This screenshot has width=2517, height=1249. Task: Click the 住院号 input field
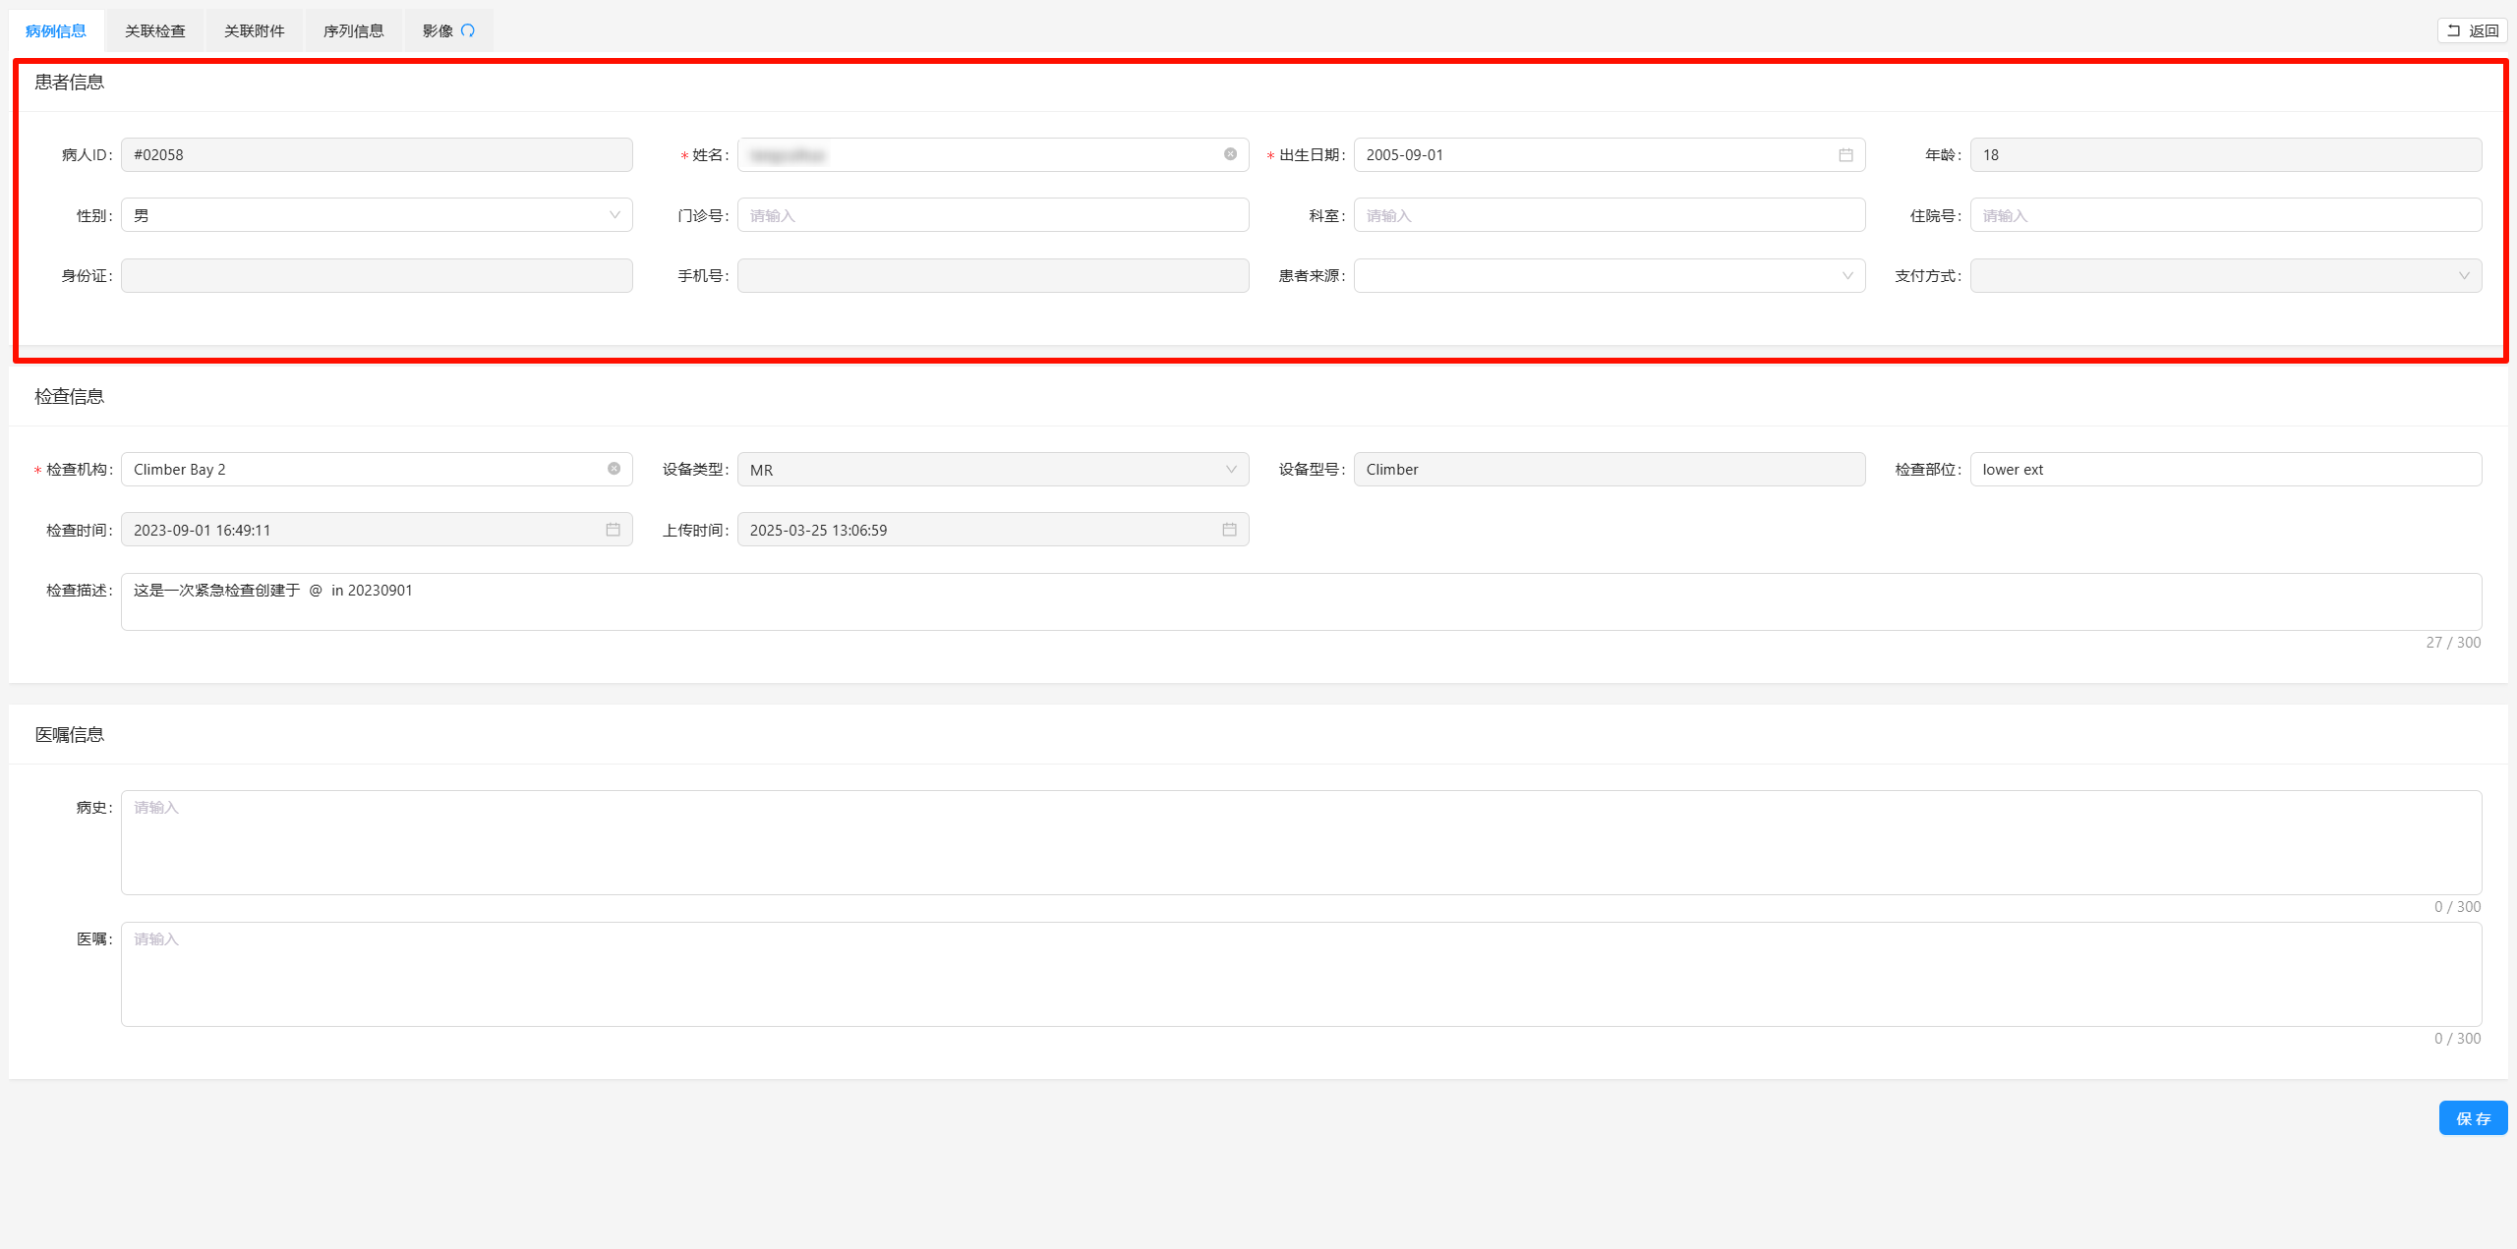point(2225,215)
